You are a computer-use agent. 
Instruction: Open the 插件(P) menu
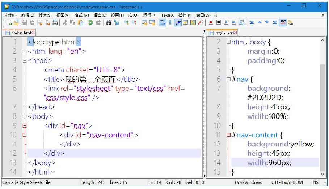coord(185,15)
